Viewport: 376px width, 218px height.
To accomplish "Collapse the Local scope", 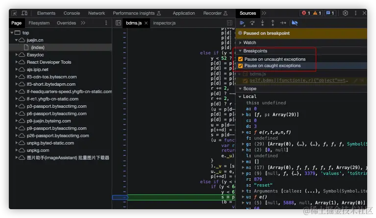I will coord(240,97).
